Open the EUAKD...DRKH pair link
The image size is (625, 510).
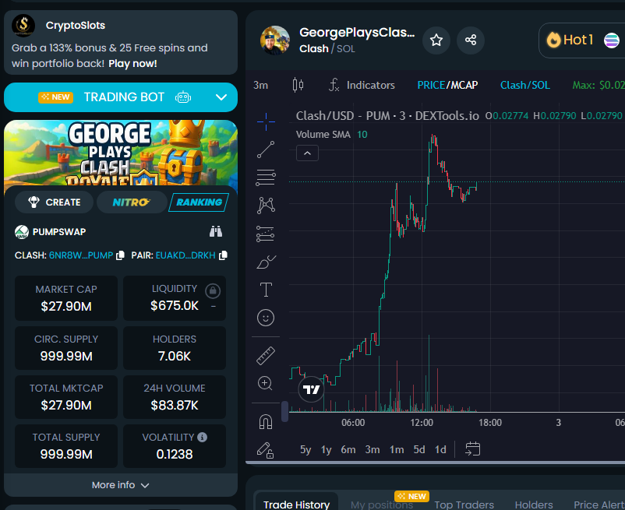coord(185,255)
